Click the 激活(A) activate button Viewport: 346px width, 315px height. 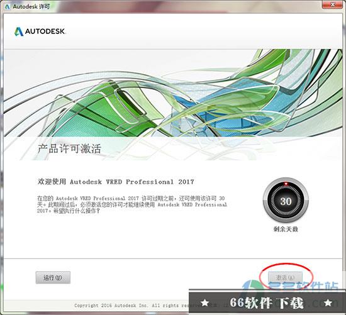(x=285, y=277)
